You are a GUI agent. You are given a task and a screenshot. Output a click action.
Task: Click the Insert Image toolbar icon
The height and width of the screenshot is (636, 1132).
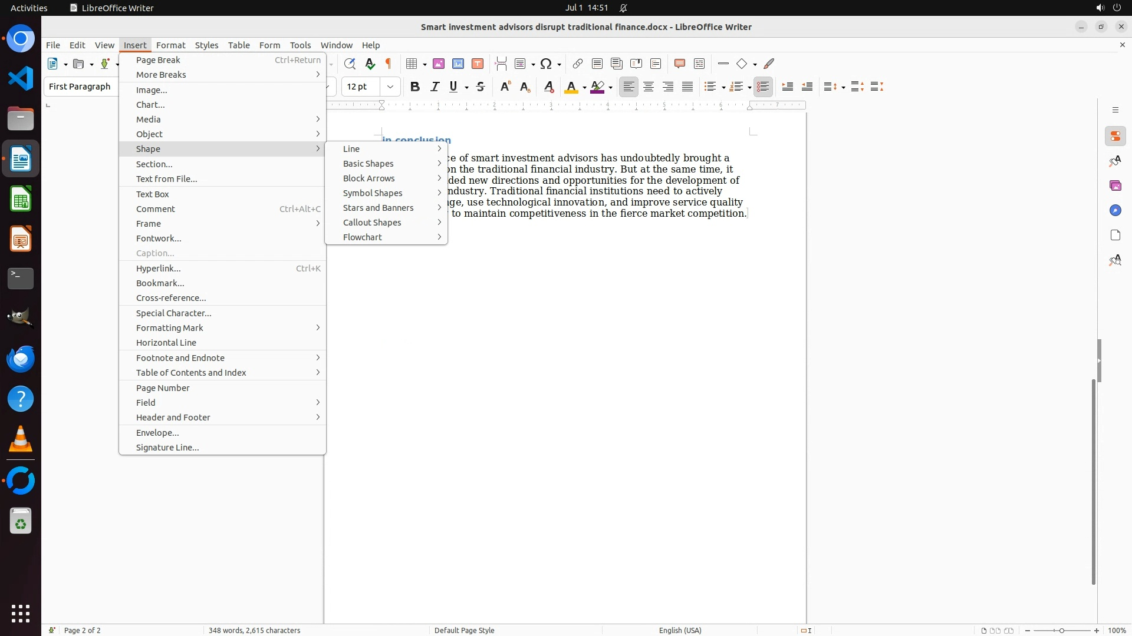coord(439,64)
